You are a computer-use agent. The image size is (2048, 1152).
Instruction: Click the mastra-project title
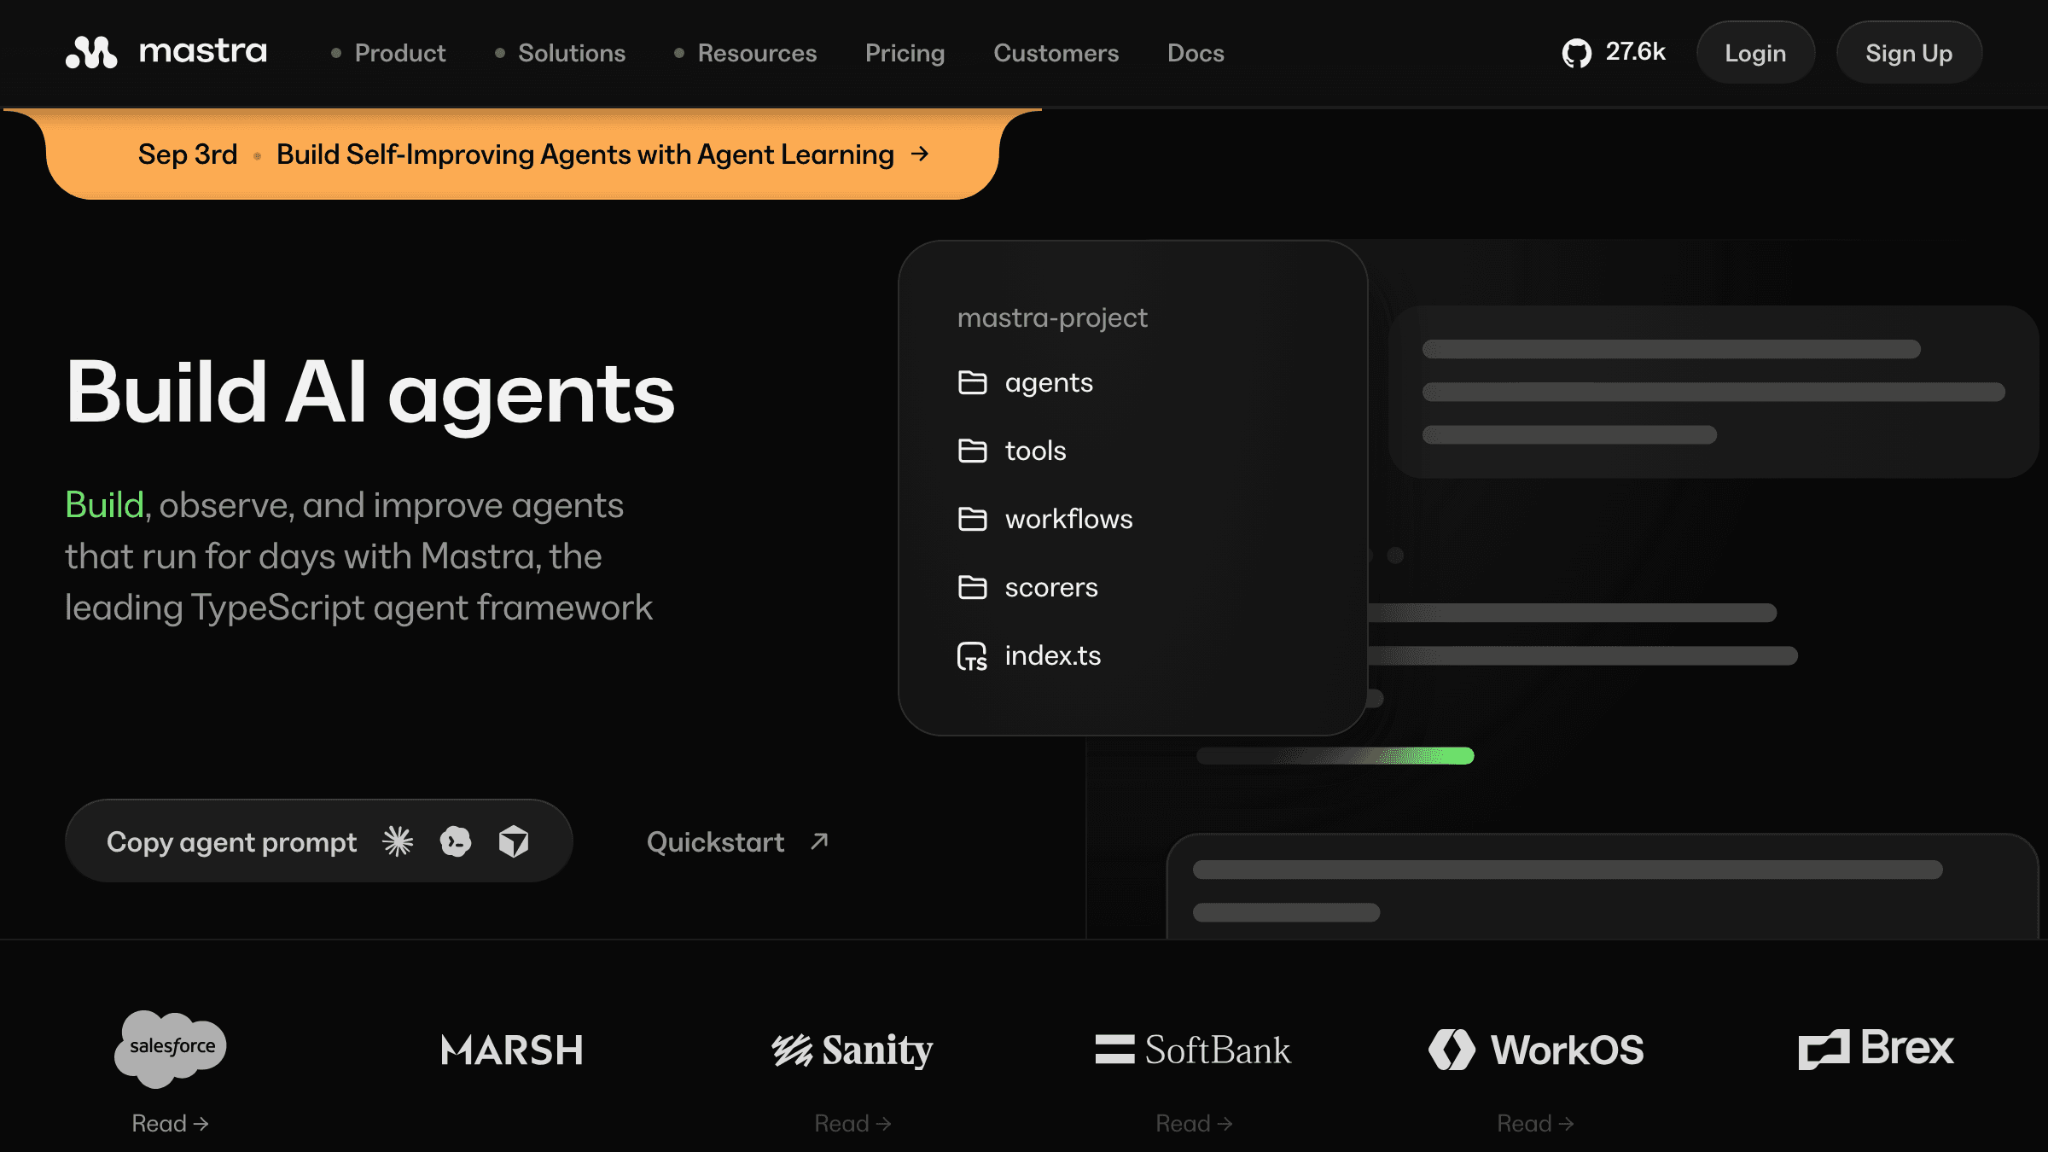(x=1052, y=317)
